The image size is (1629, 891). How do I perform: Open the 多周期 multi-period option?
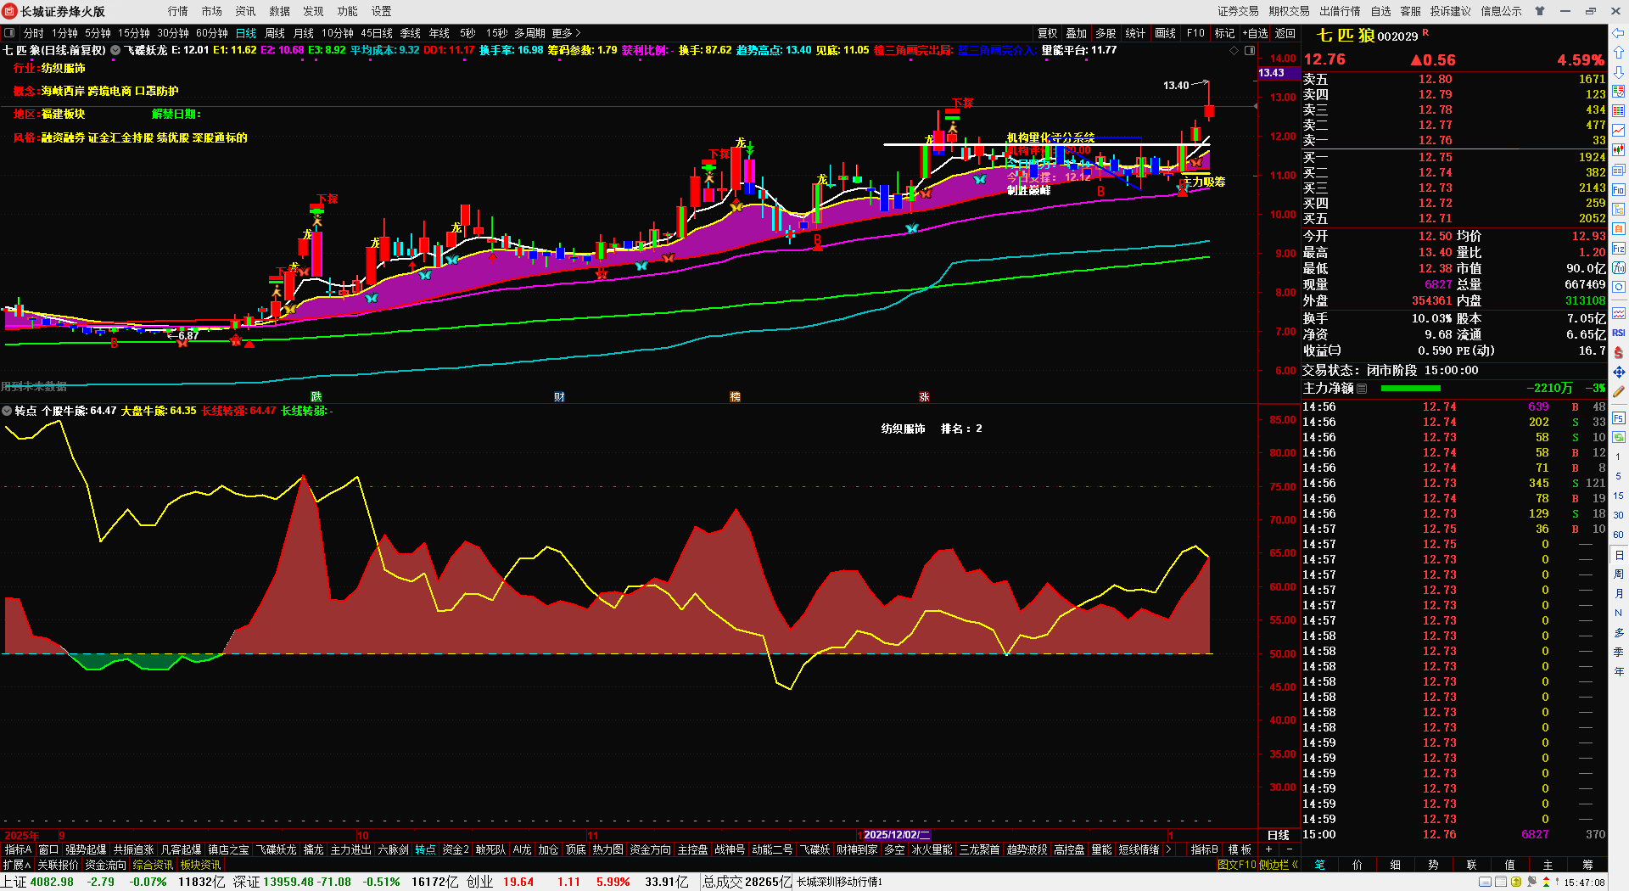529,33
